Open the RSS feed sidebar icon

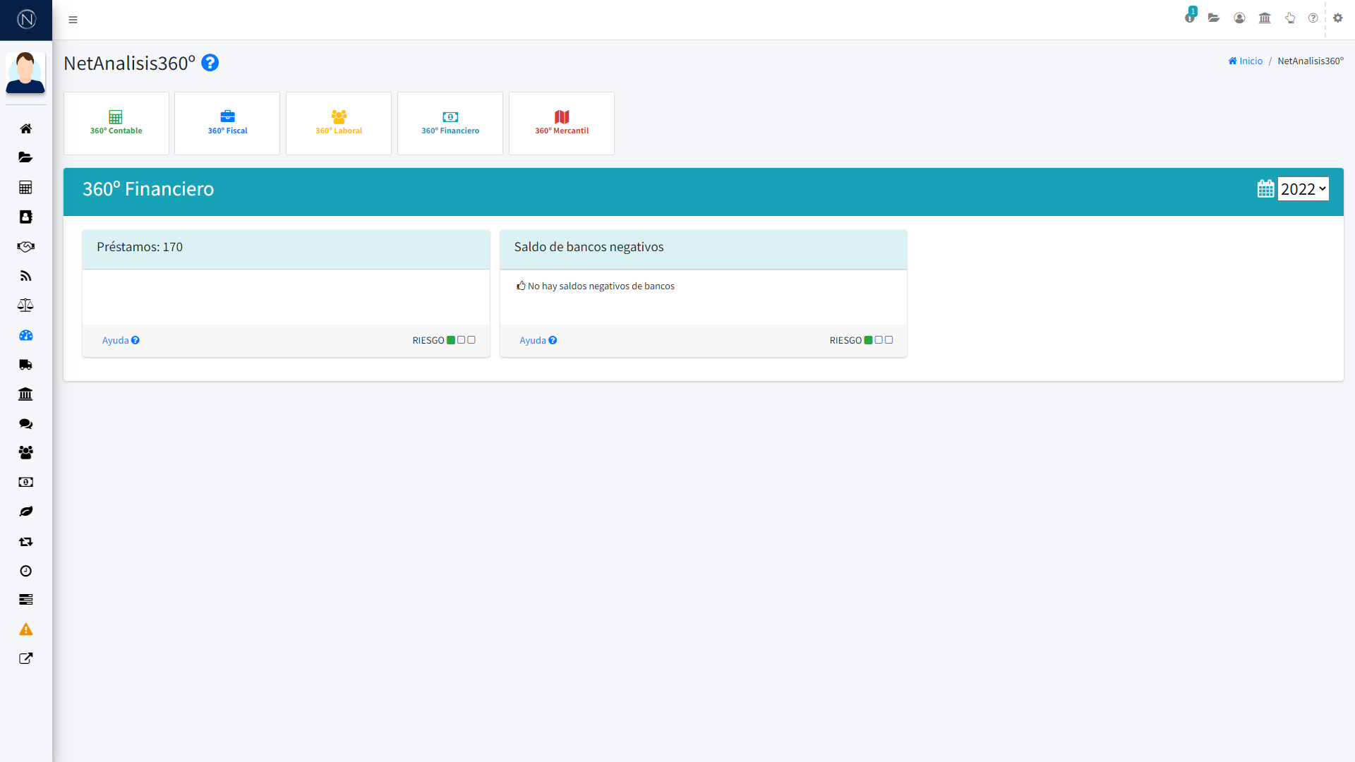point(25,276)
